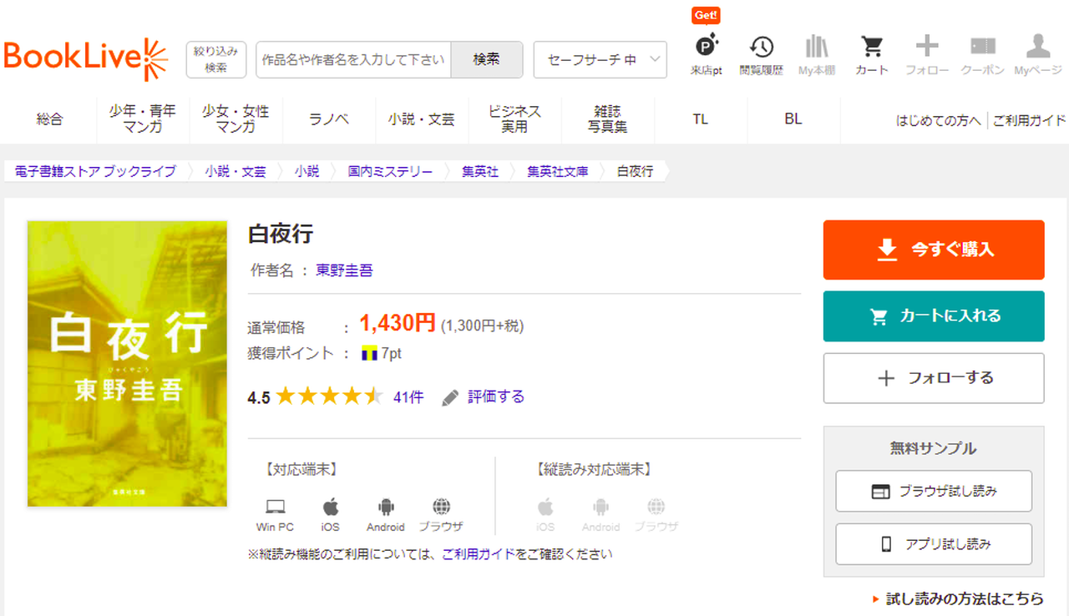Expand the セーフサーチ 中 dropdown
This screenshot has width=1069, height=616.
[600, 60]
